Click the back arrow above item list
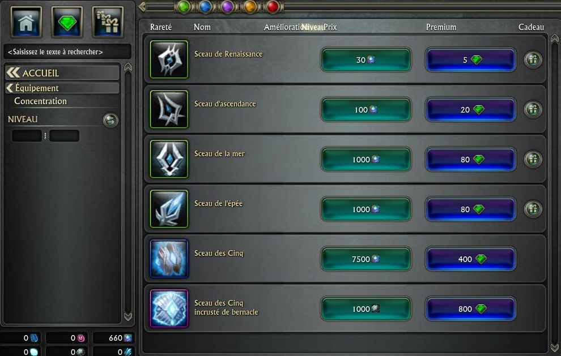Screen dimensions: 561x356 142,6
